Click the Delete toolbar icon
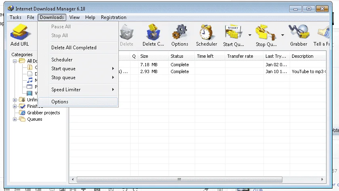This screenshot has width=339, height=191. (126, 32)
